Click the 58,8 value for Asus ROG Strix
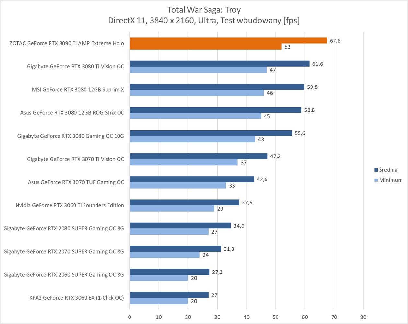Image resolution: width=408 pixels, height=324 pixels. (309, 110)
